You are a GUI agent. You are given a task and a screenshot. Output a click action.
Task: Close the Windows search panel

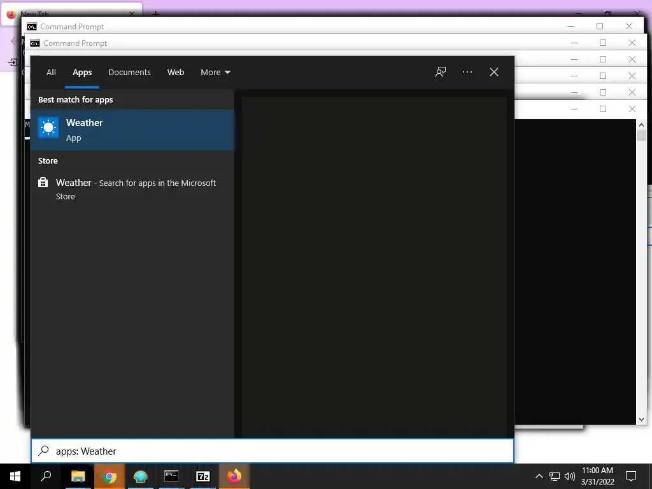494,72
